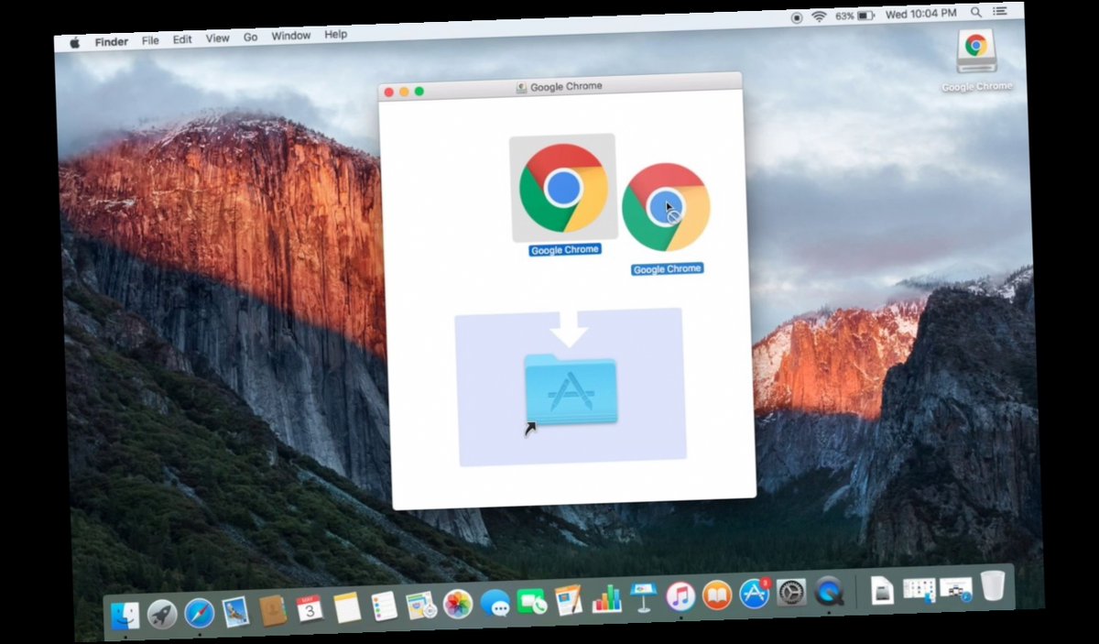Open Messages from the Dock
The image size is (1099, 644).
(495, 602)
